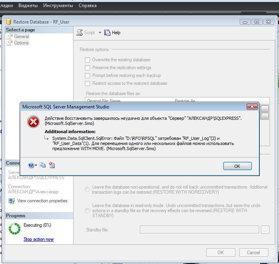Browse for standby file with ellipsis button
This screenshot has height=264, width=279.
pyautogui.click(x=265, y=230)
